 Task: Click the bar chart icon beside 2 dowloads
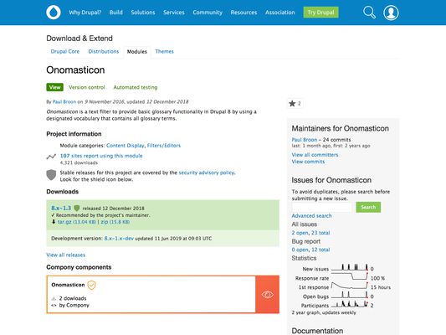coord(54,298)
